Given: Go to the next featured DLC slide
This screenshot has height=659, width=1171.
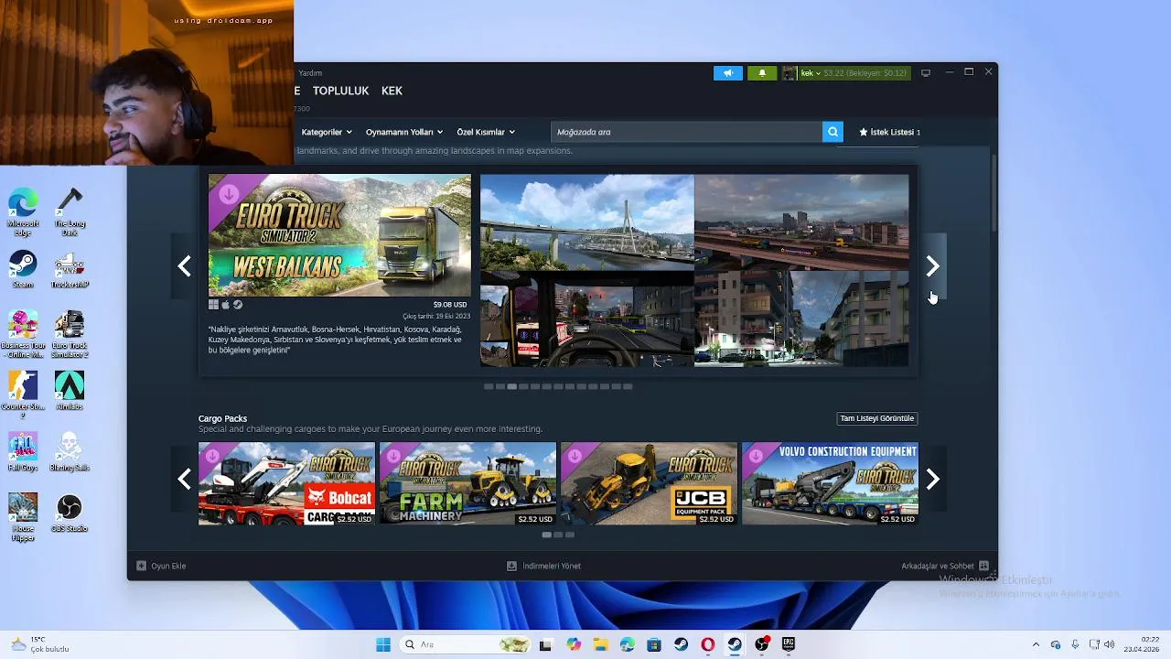Looking at the screenshot, I should 932,266.
